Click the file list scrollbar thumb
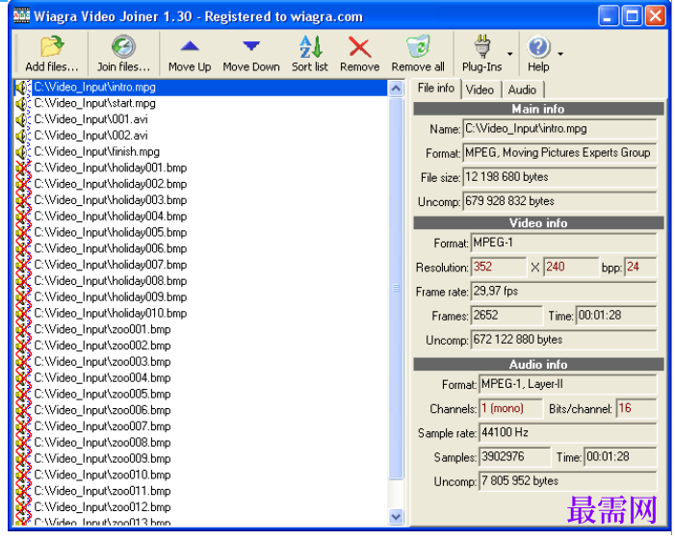 tap(396, 288)
